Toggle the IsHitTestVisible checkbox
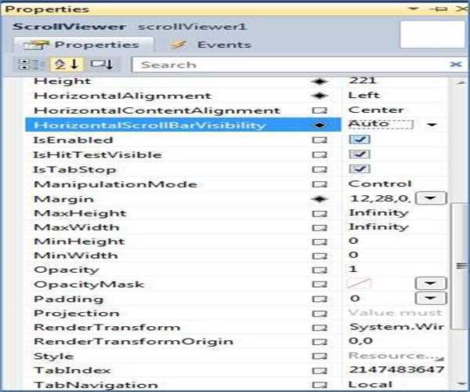The width and height of the screenshot is (470, 392). pos(360,154)
